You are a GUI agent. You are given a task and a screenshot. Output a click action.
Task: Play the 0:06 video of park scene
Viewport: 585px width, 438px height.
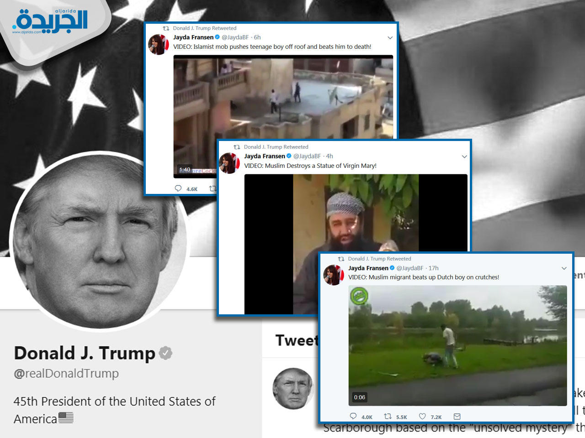457,345
